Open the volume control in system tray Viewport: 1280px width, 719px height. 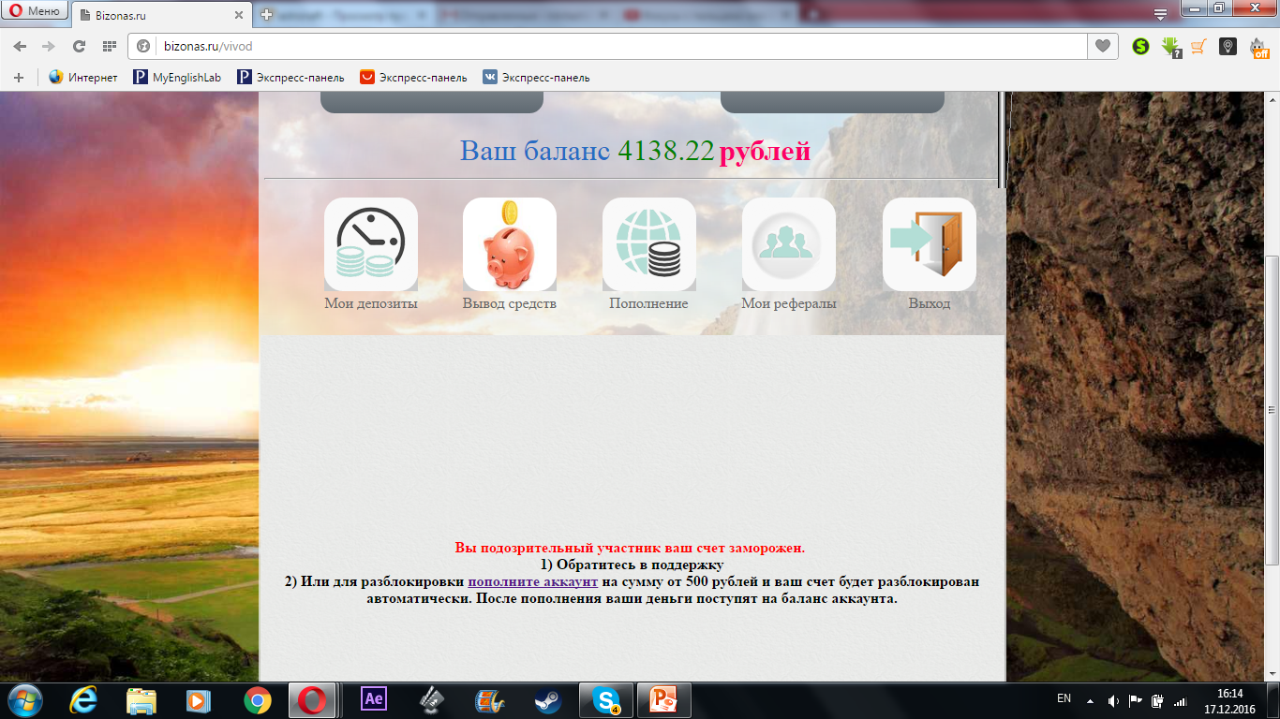[x=1112, y=700]
